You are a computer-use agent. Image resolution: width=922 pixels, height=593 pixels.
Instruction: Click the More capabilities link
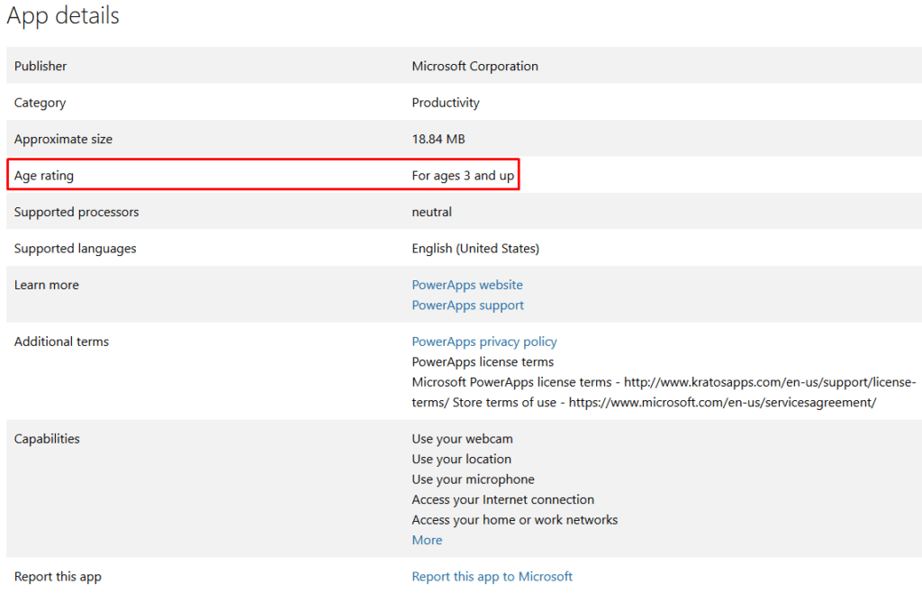[427, 540]
